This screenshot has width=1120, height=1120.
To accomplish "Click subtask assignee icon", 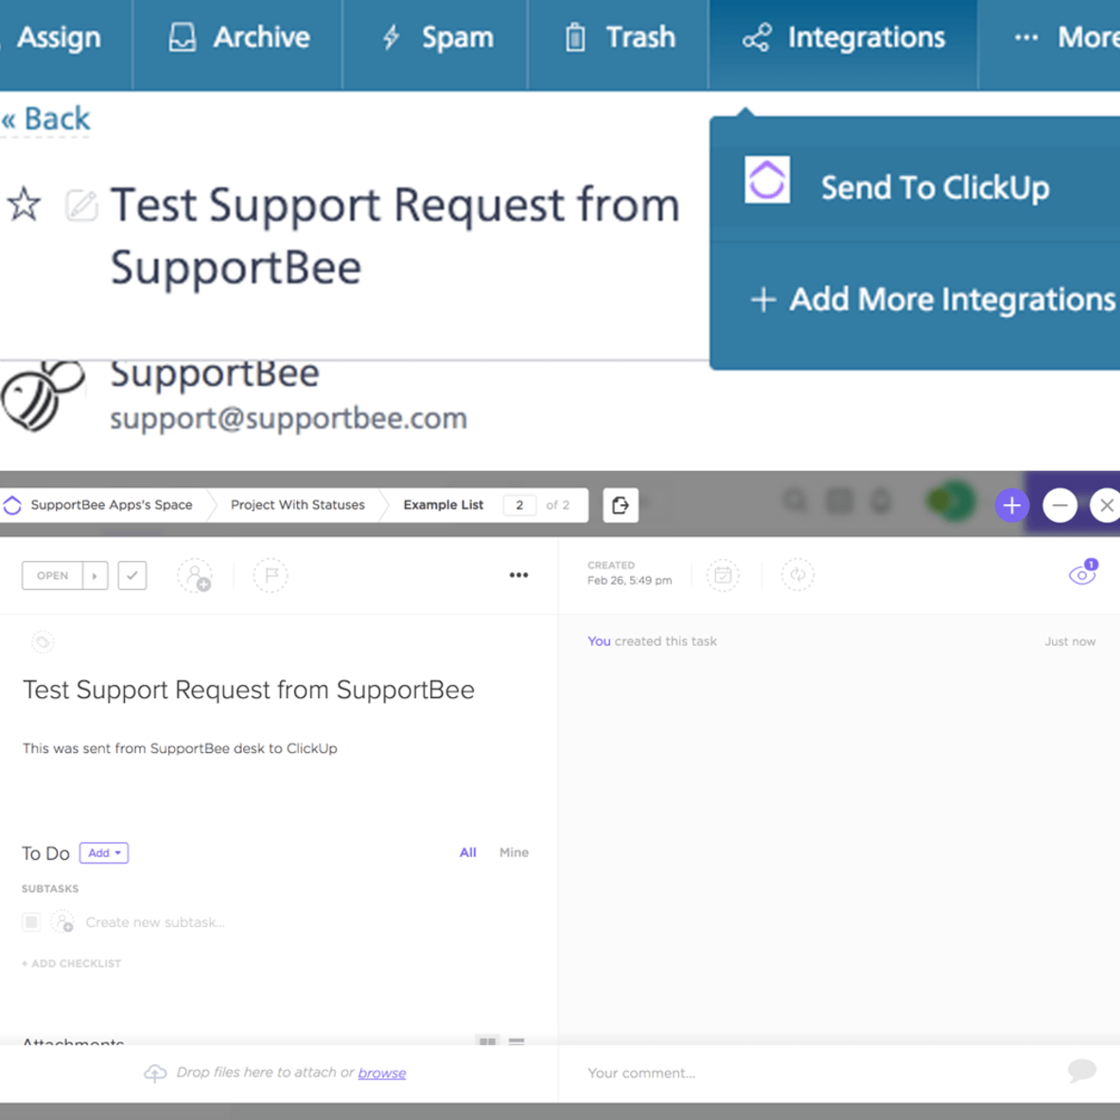I will pyautogui.click(x=62, y=921).
